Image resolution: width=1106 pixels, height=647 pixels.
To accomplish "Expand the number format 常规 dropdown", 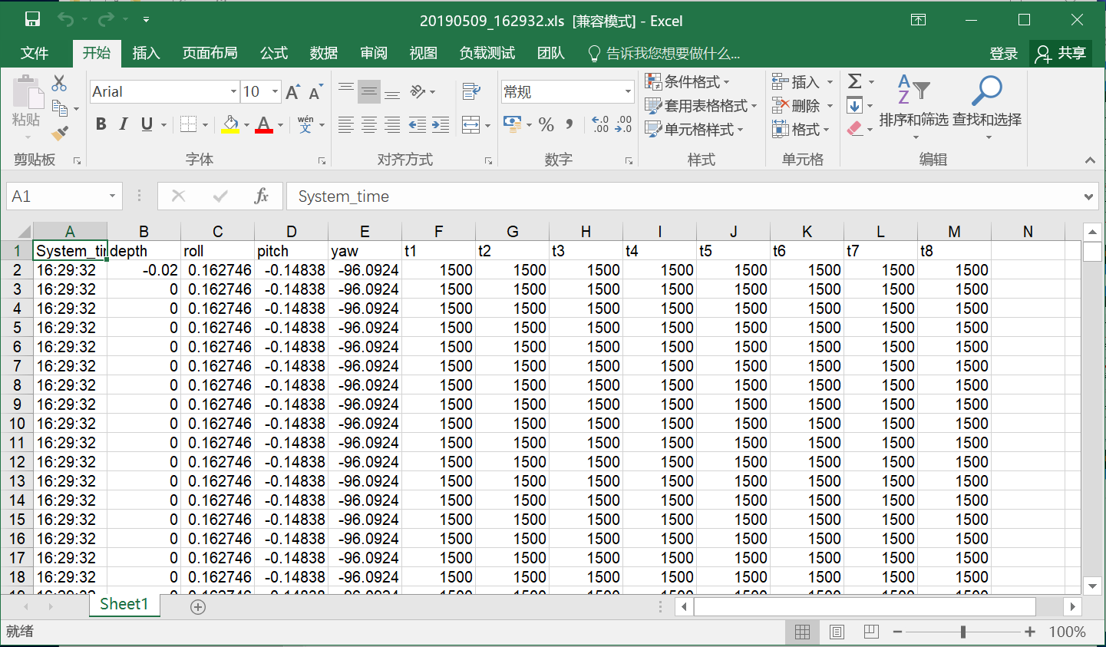I will click(x=628, y=92).
